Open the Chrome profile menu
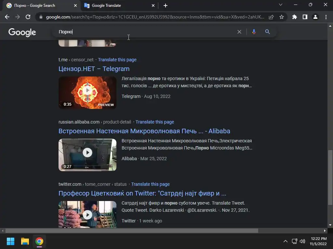333x249 pixels. (x=315, y=17)
